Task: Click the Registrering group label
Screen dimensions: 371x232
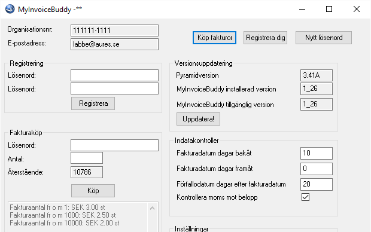Action: (26, 63)
